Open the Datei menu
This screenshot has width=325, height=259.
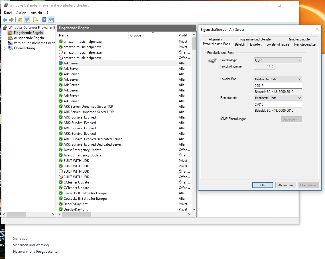8,13
